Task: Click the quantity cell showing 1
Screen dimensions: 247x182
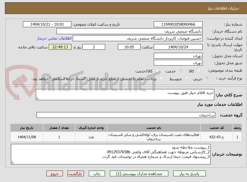Action: tap(59, 137)
